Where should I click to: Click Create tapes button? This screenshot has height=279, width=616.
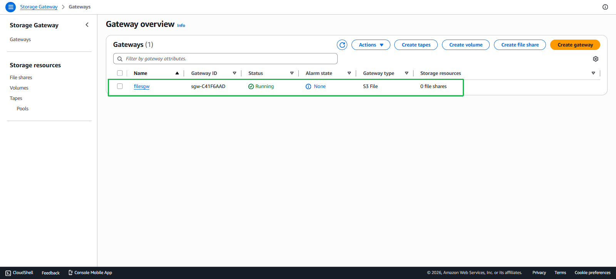(x=416, y=45)
